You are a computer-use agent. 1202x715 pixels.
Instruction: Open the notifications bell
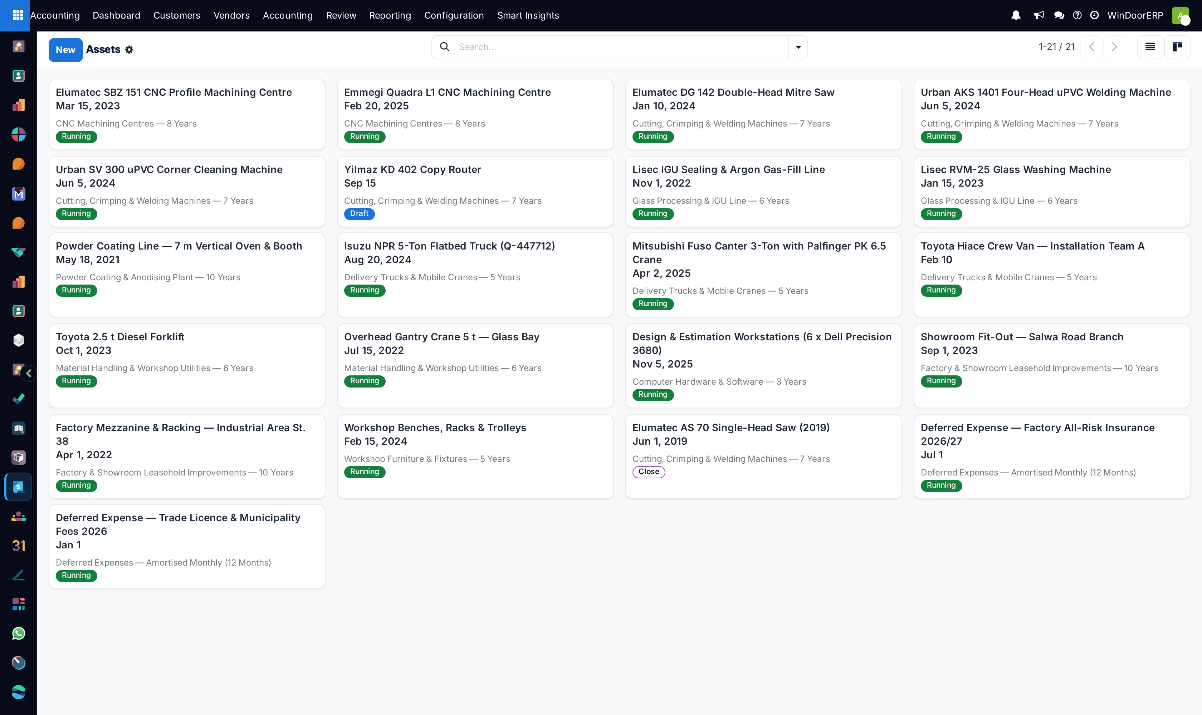pos(1016,15)
